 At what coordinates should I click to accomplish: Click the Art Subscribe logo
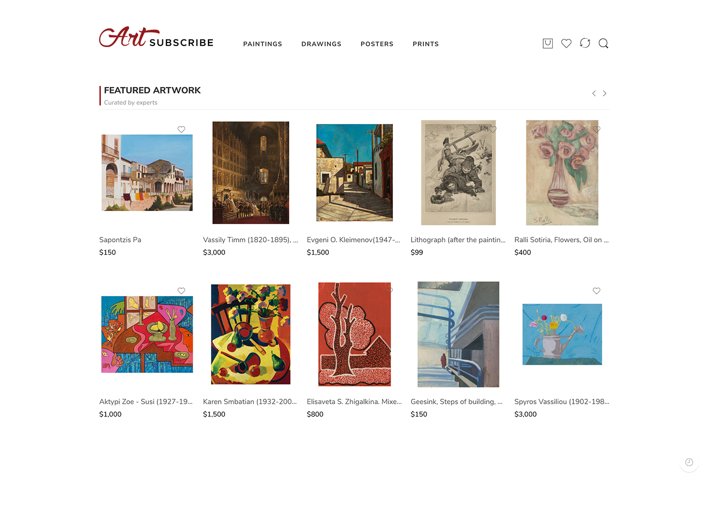(156, 37)
